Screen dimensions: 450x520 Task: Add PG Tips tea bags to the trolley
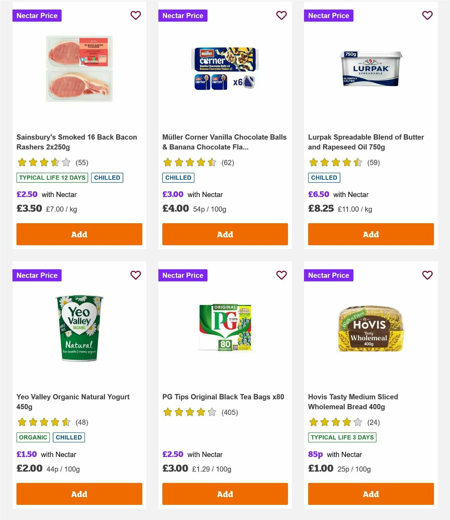(225, 494)
